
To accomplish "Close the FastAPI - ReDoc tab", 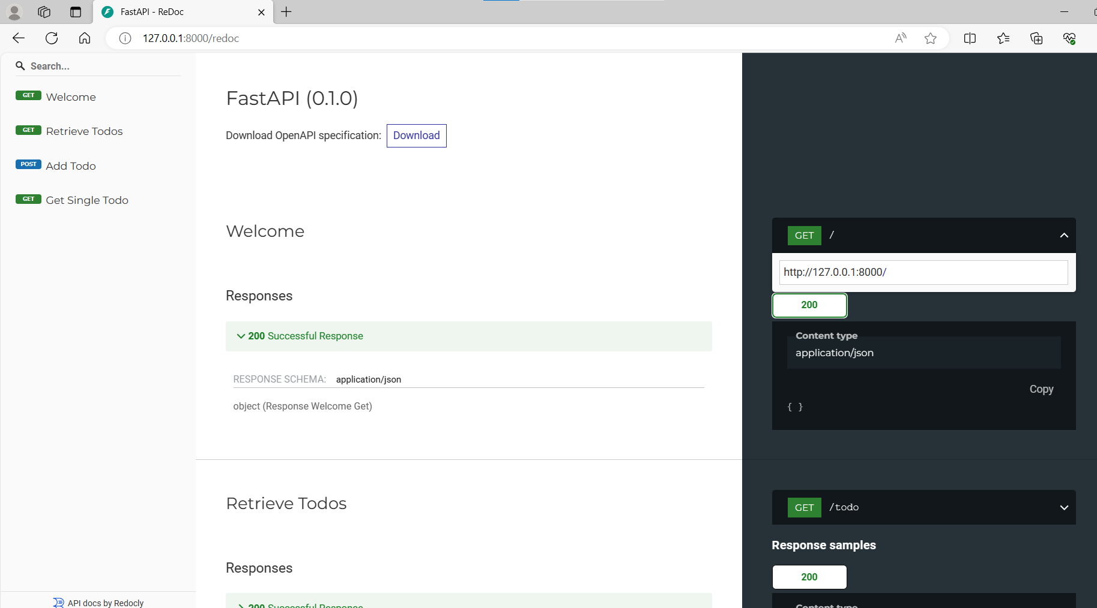I will point(261,12).
